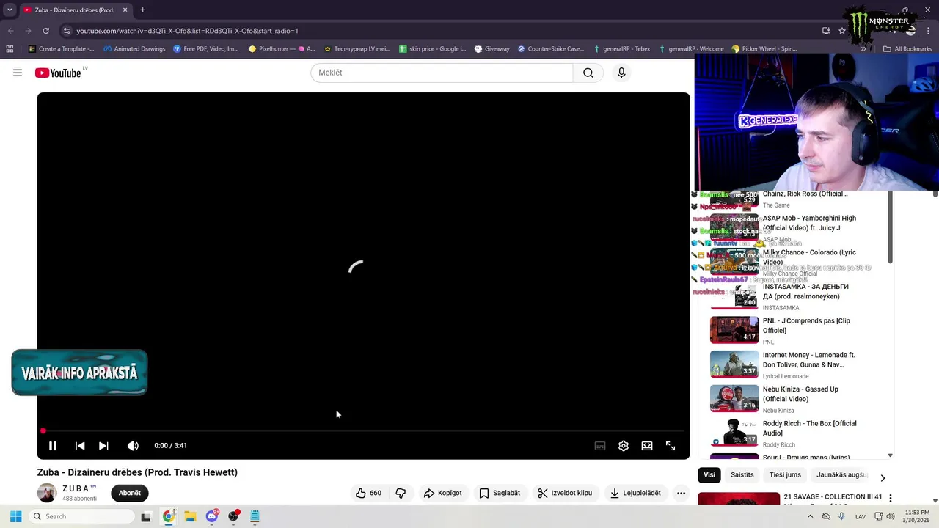
Task: Click the Kopīgot share button
Action: coord(442,493)
